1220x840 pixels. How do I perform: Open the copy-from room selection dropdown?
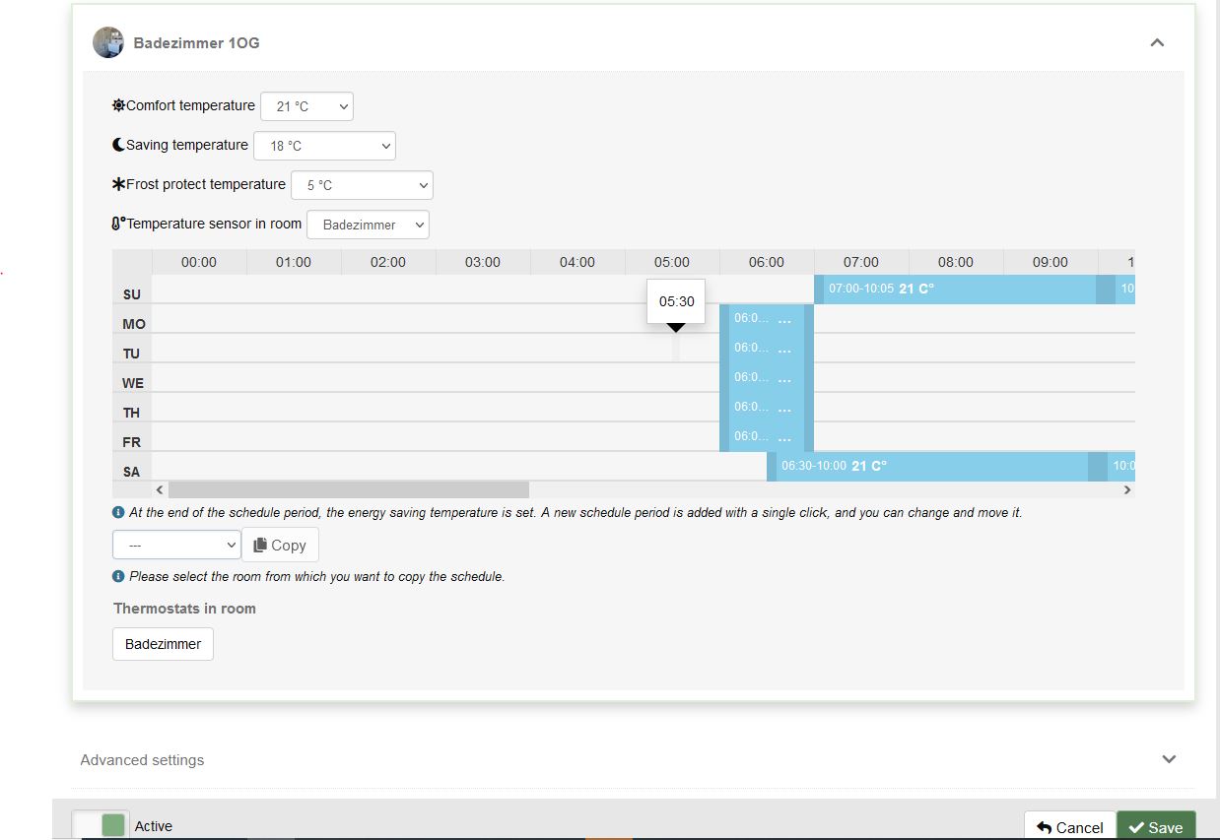pos(176,545)
